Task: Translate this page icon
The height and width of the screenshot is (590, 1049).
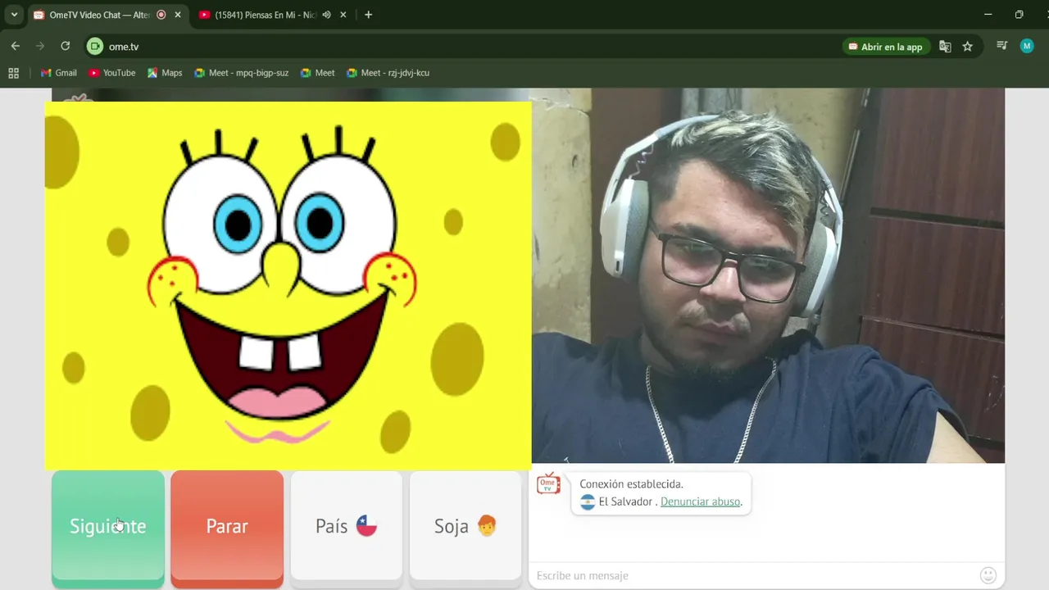Action: (945, 47)
